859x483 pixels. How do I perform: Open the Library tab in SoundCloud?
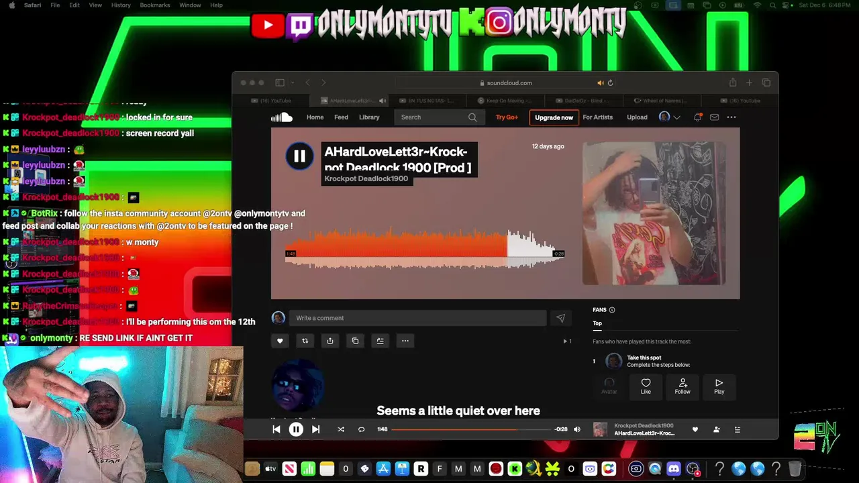pyautogui.click(x=369, y=117)
